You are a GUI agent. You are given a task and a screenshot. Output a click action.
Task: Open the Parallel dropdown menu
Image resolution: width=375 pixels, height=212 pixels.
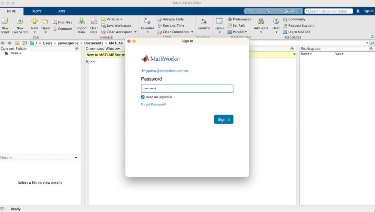(237, 32)
